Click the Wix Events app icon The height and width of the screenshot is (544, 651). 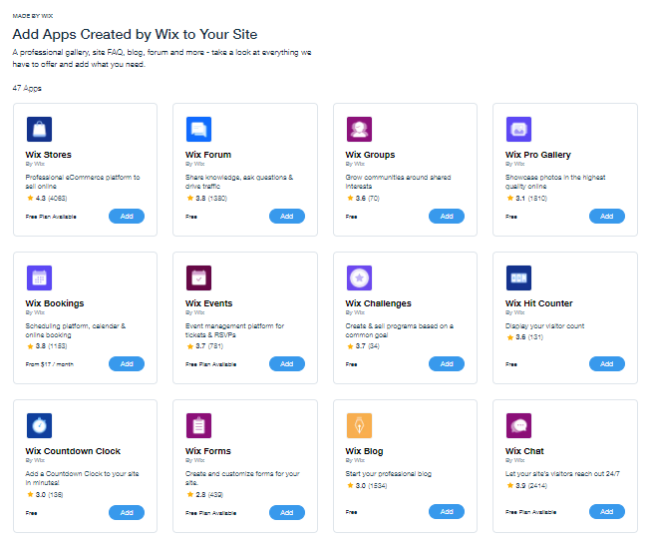pos(198,277)
